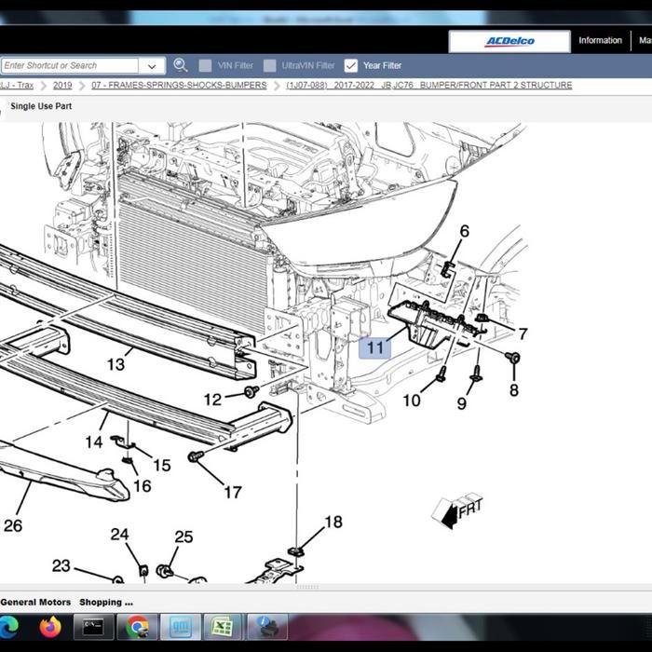Click the splitter handle below the diagram

(x=307, y=587)
